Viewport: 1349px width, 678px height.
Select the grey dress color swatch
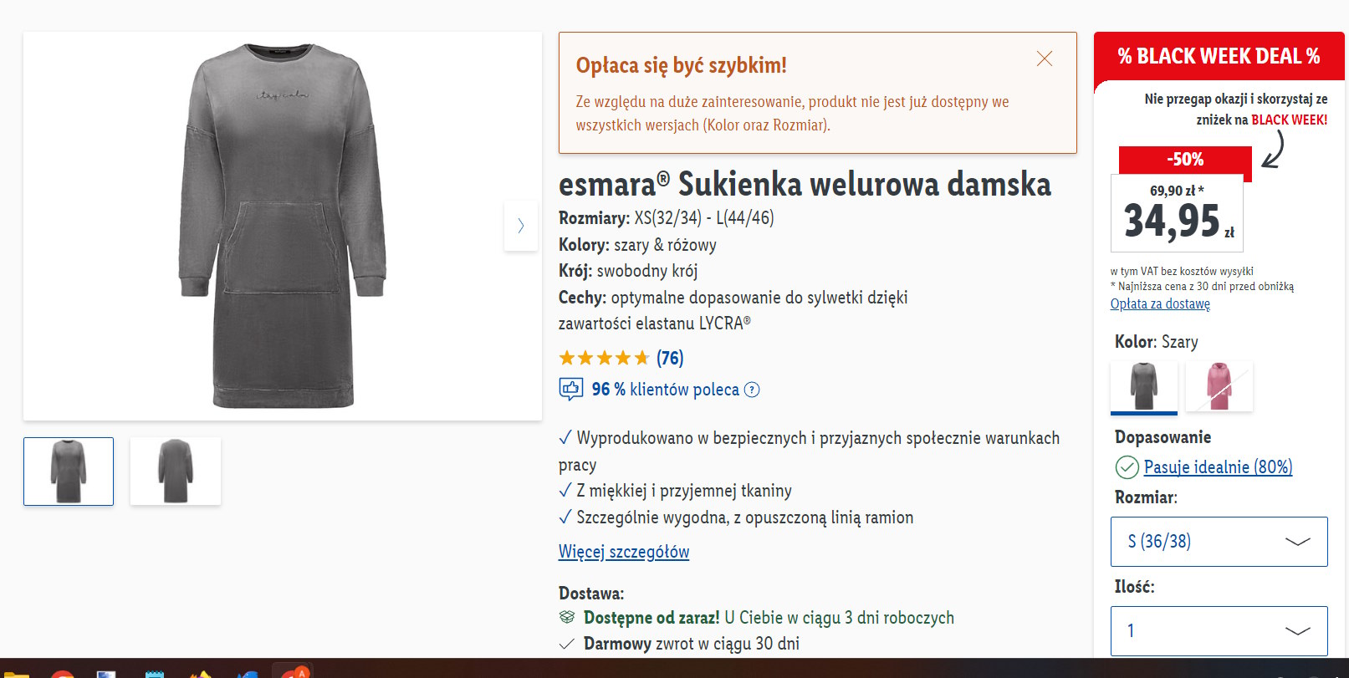click(x=1143, y=386)
